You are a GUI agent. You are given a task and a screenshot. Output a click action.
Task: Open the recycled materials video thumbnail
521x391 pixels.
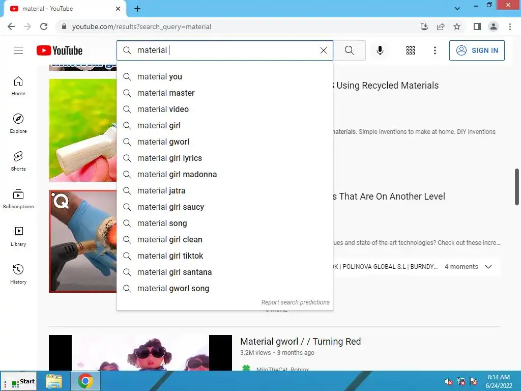coord(83,130)
